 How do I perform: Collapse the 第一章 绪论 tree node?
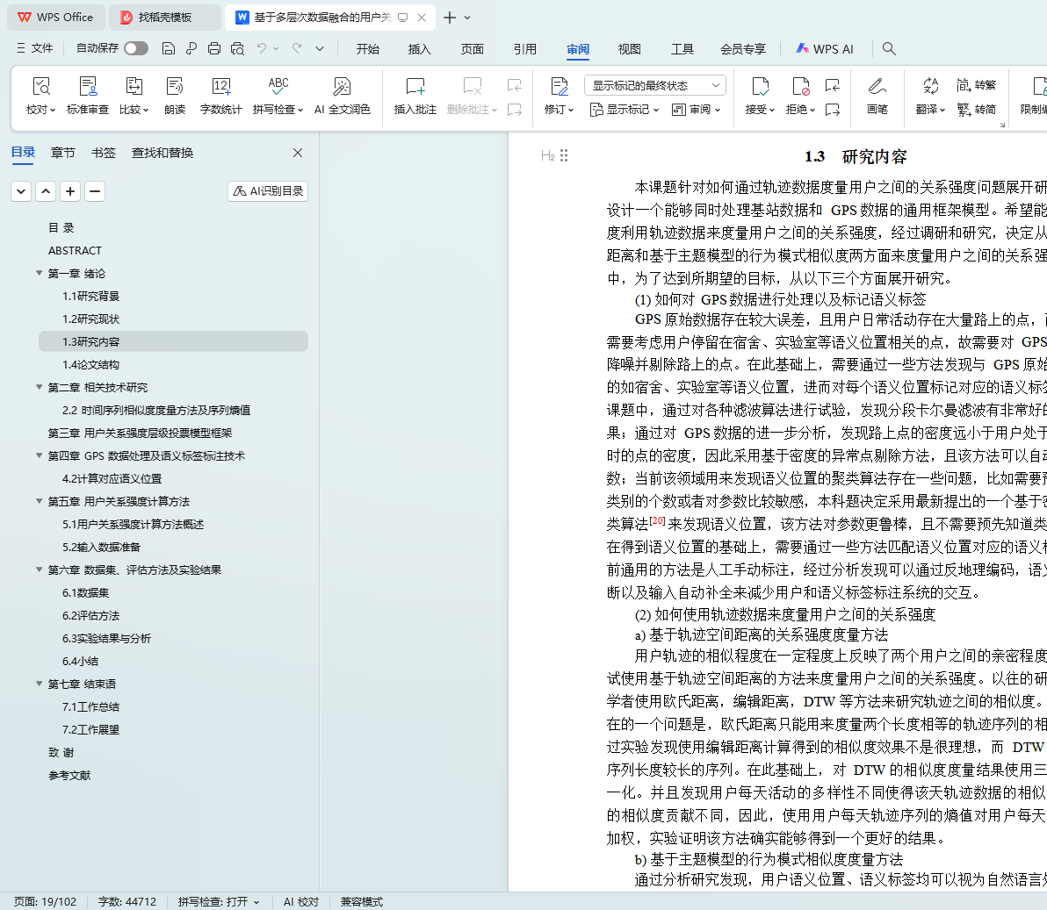tap(39, 274)
